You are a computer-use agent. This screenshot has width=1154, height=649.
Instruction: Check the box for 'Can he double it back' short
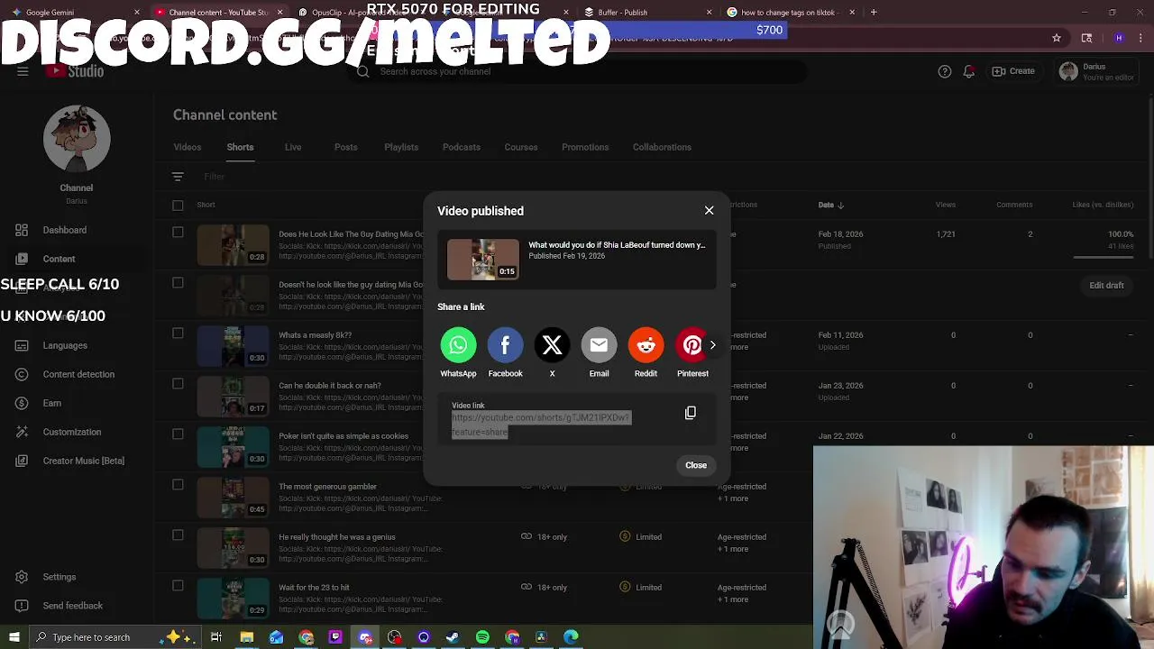point(178,384)
